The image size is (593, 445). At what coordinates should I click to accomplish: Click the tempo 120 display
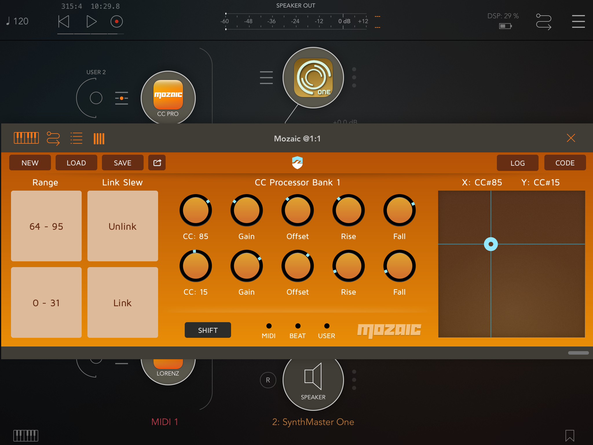pos(17,21)
